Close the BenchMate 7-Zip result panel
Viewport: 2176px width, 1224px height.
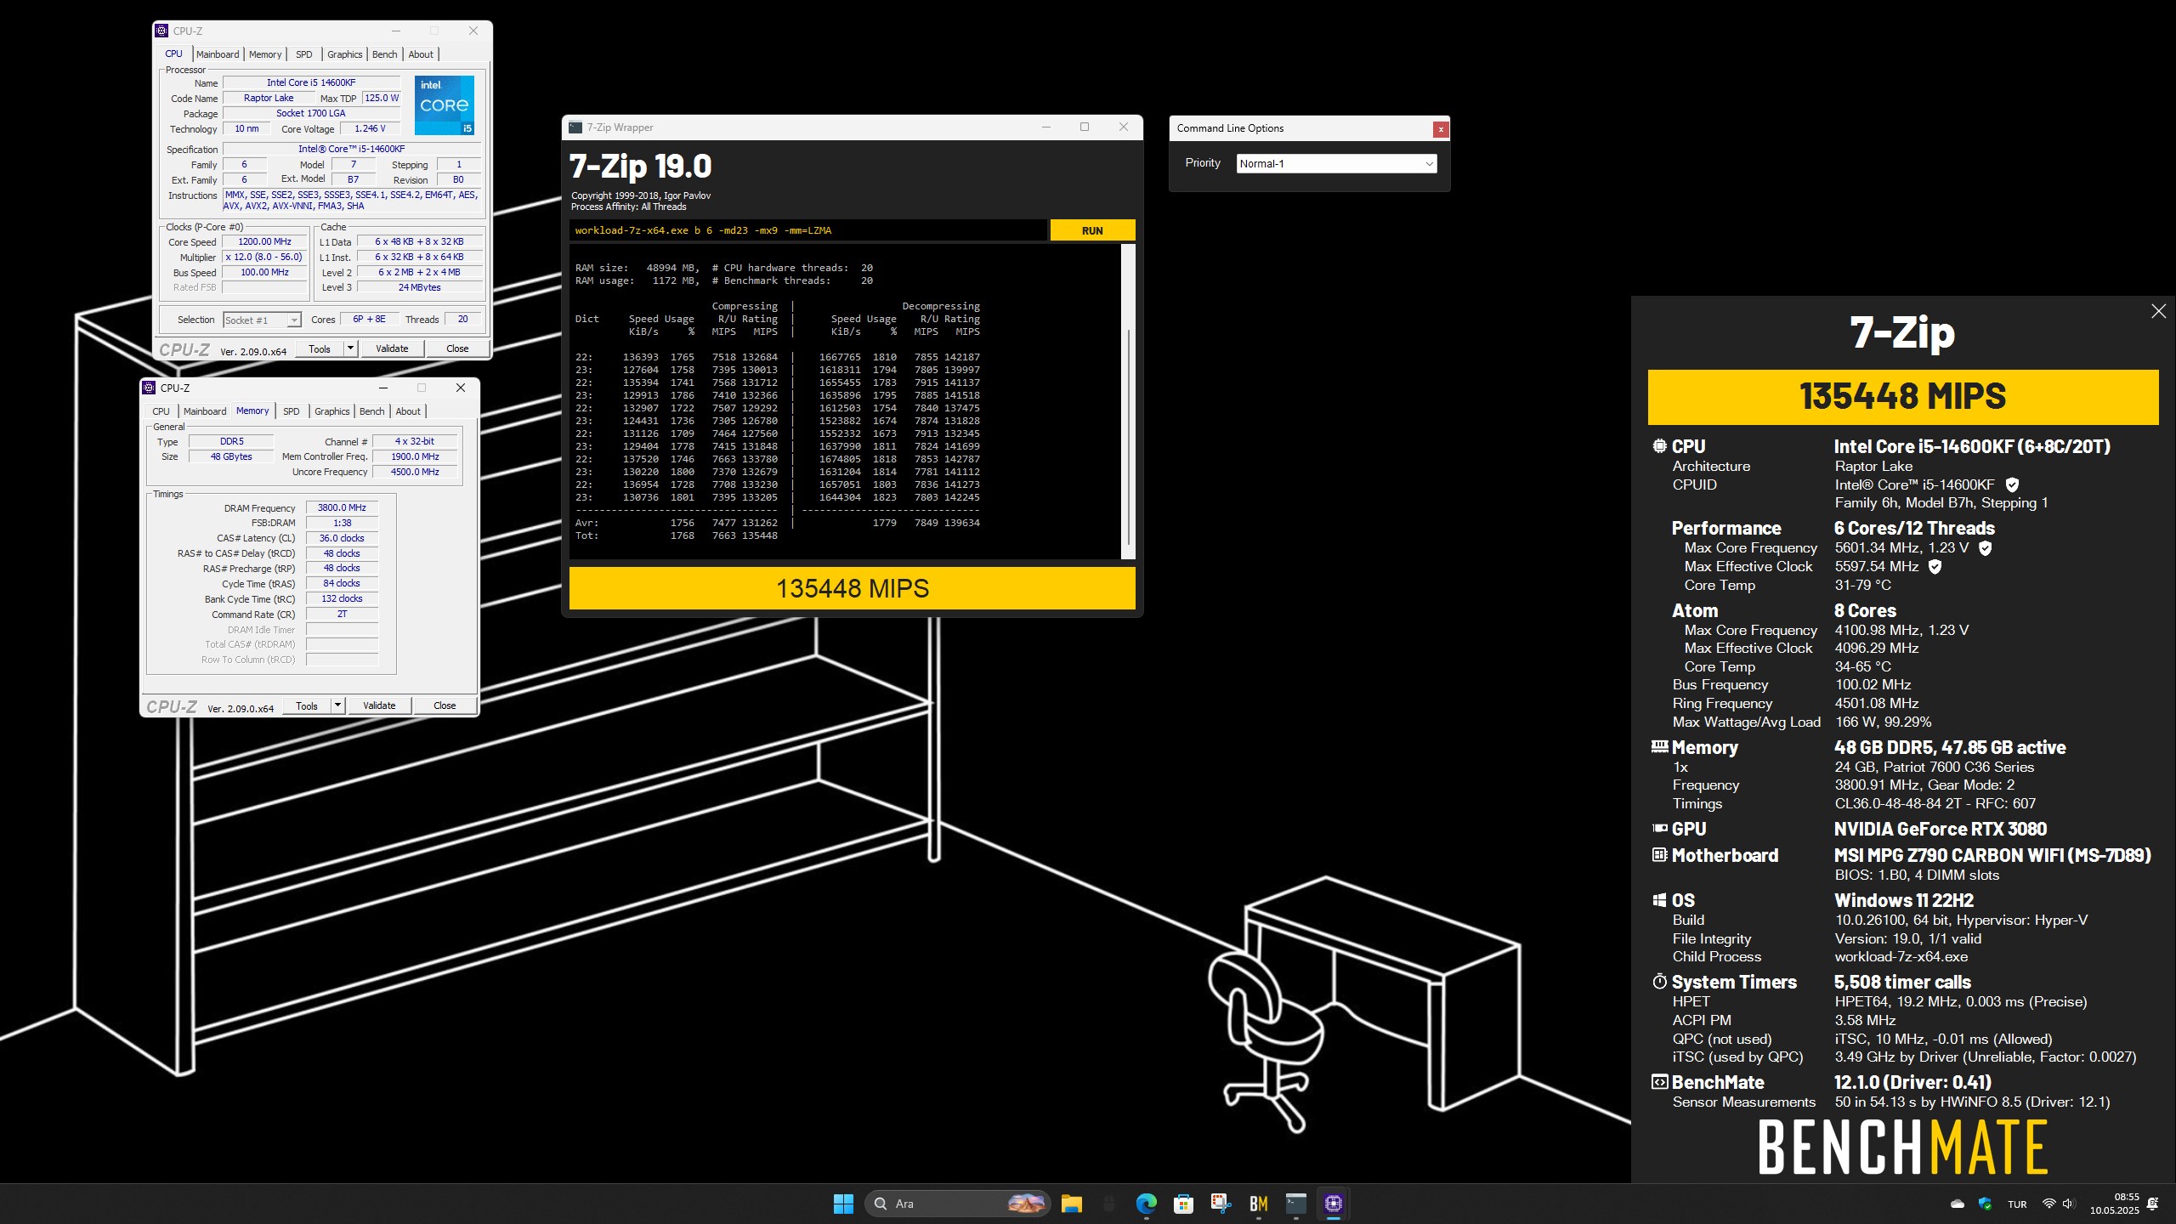pyautogui.click(x=2159, y=311)
